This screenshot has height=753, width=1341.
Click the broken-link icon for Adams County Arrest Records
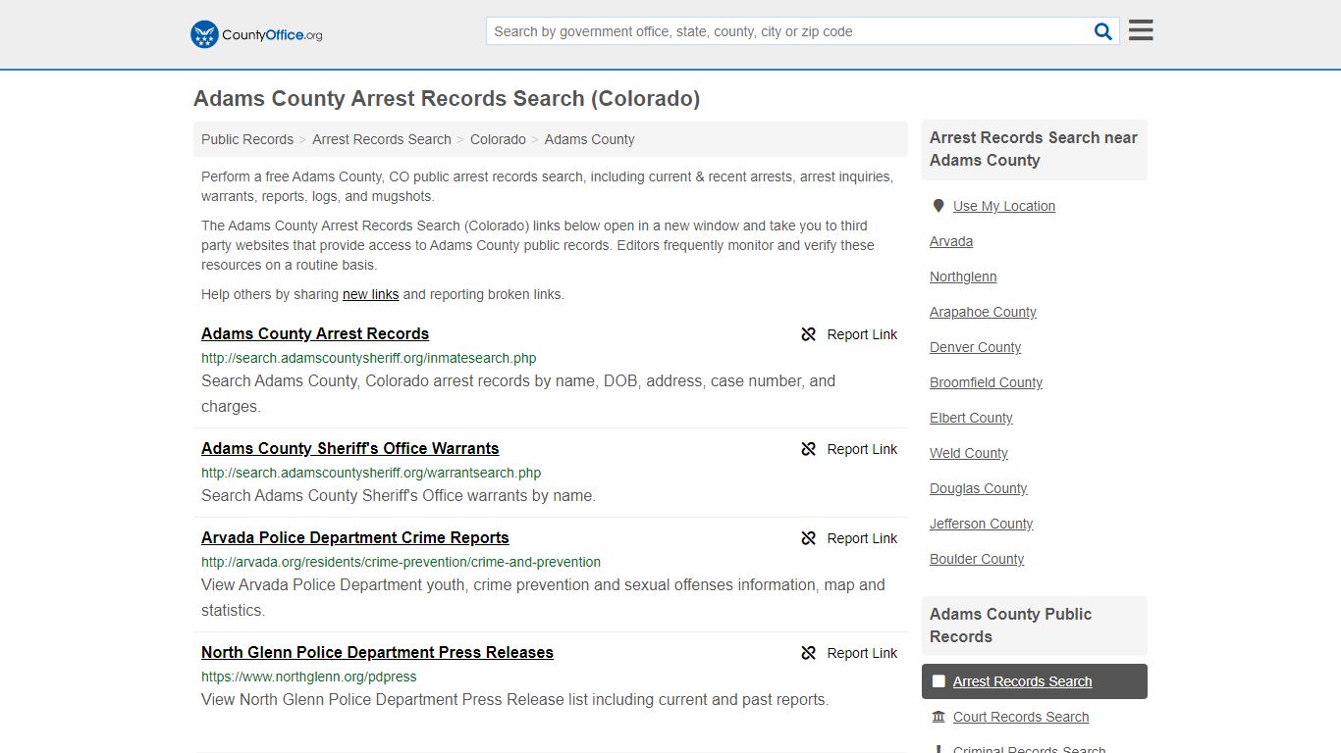(x=809, y=334)
